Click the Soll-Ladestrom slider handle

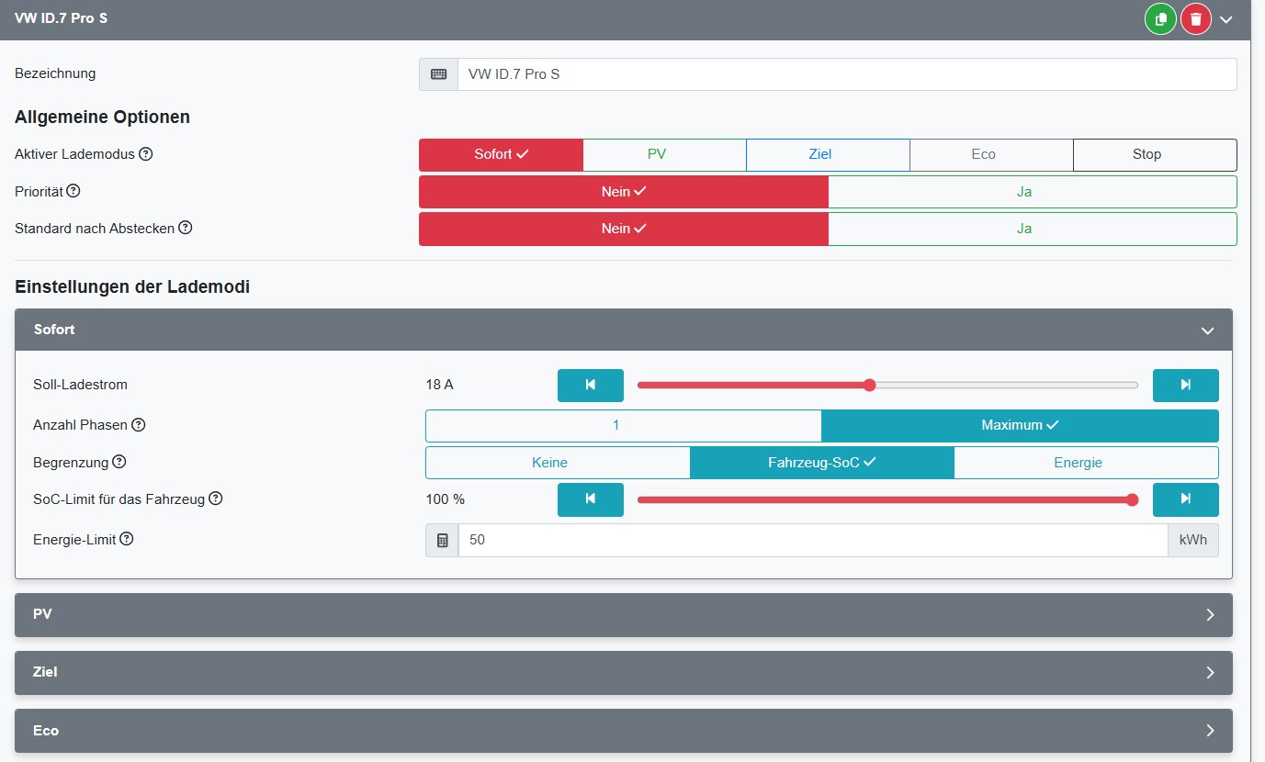tap(869, 385)
